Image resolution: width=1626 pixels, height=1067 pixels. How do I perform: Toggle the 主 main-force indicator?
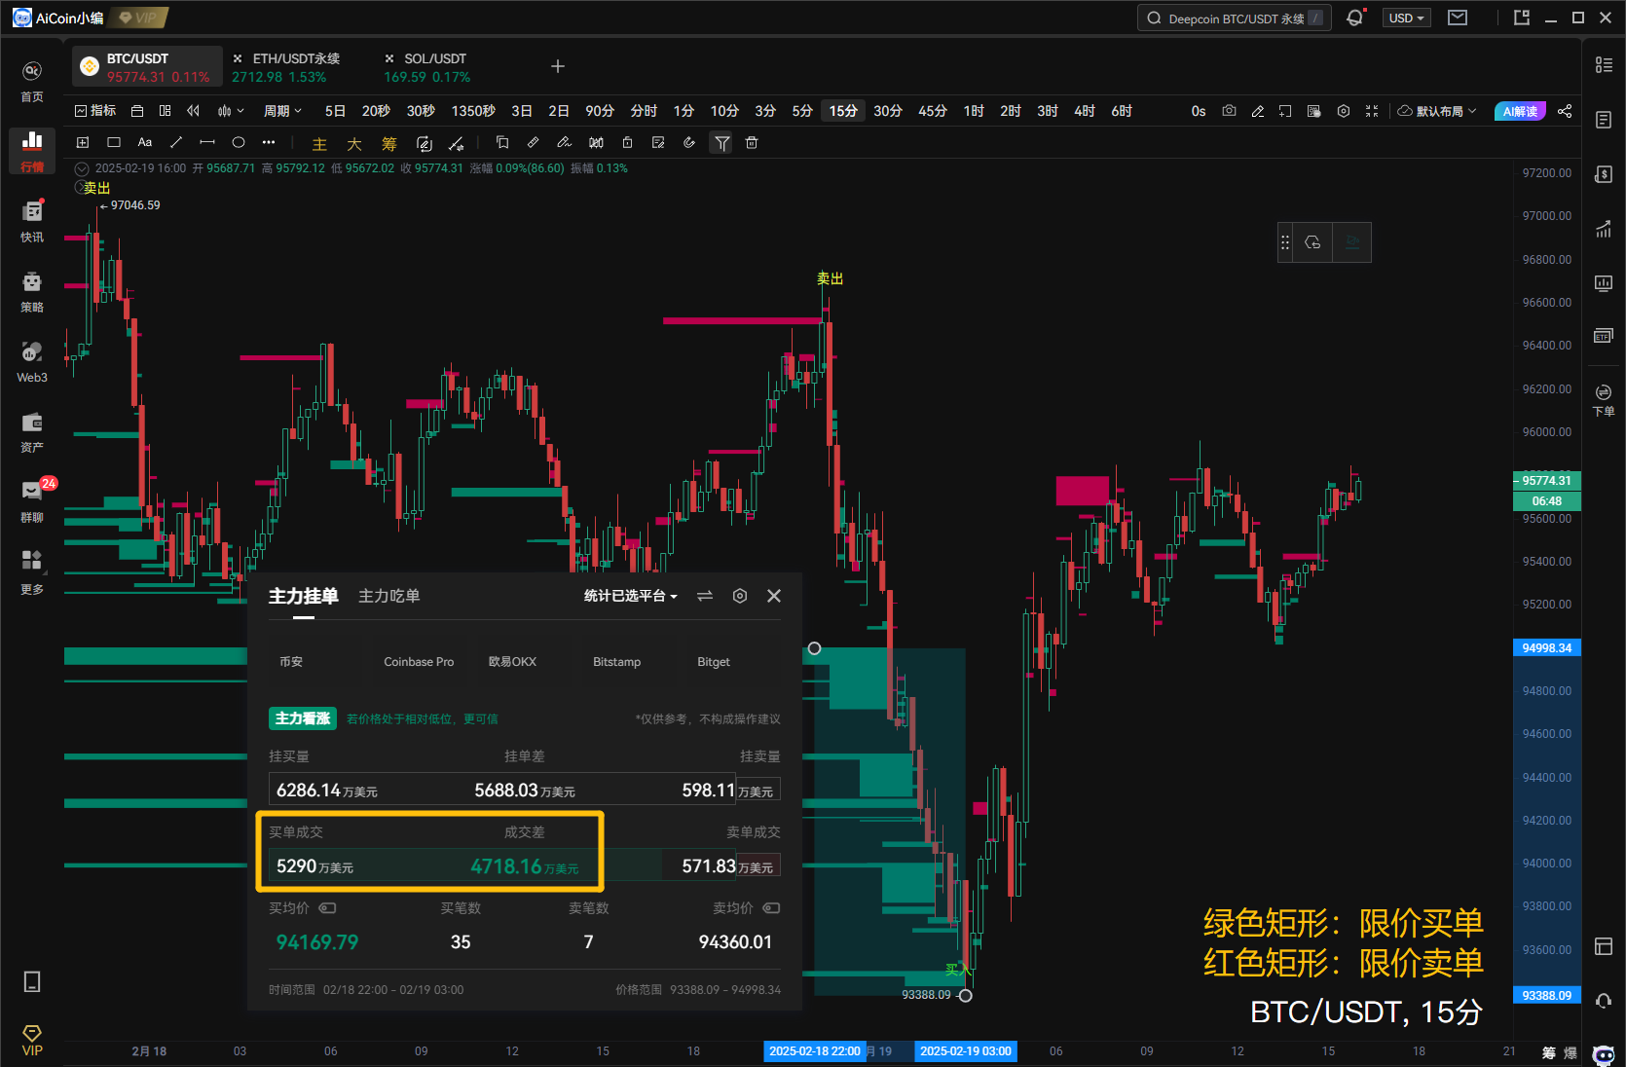point(319,144)
